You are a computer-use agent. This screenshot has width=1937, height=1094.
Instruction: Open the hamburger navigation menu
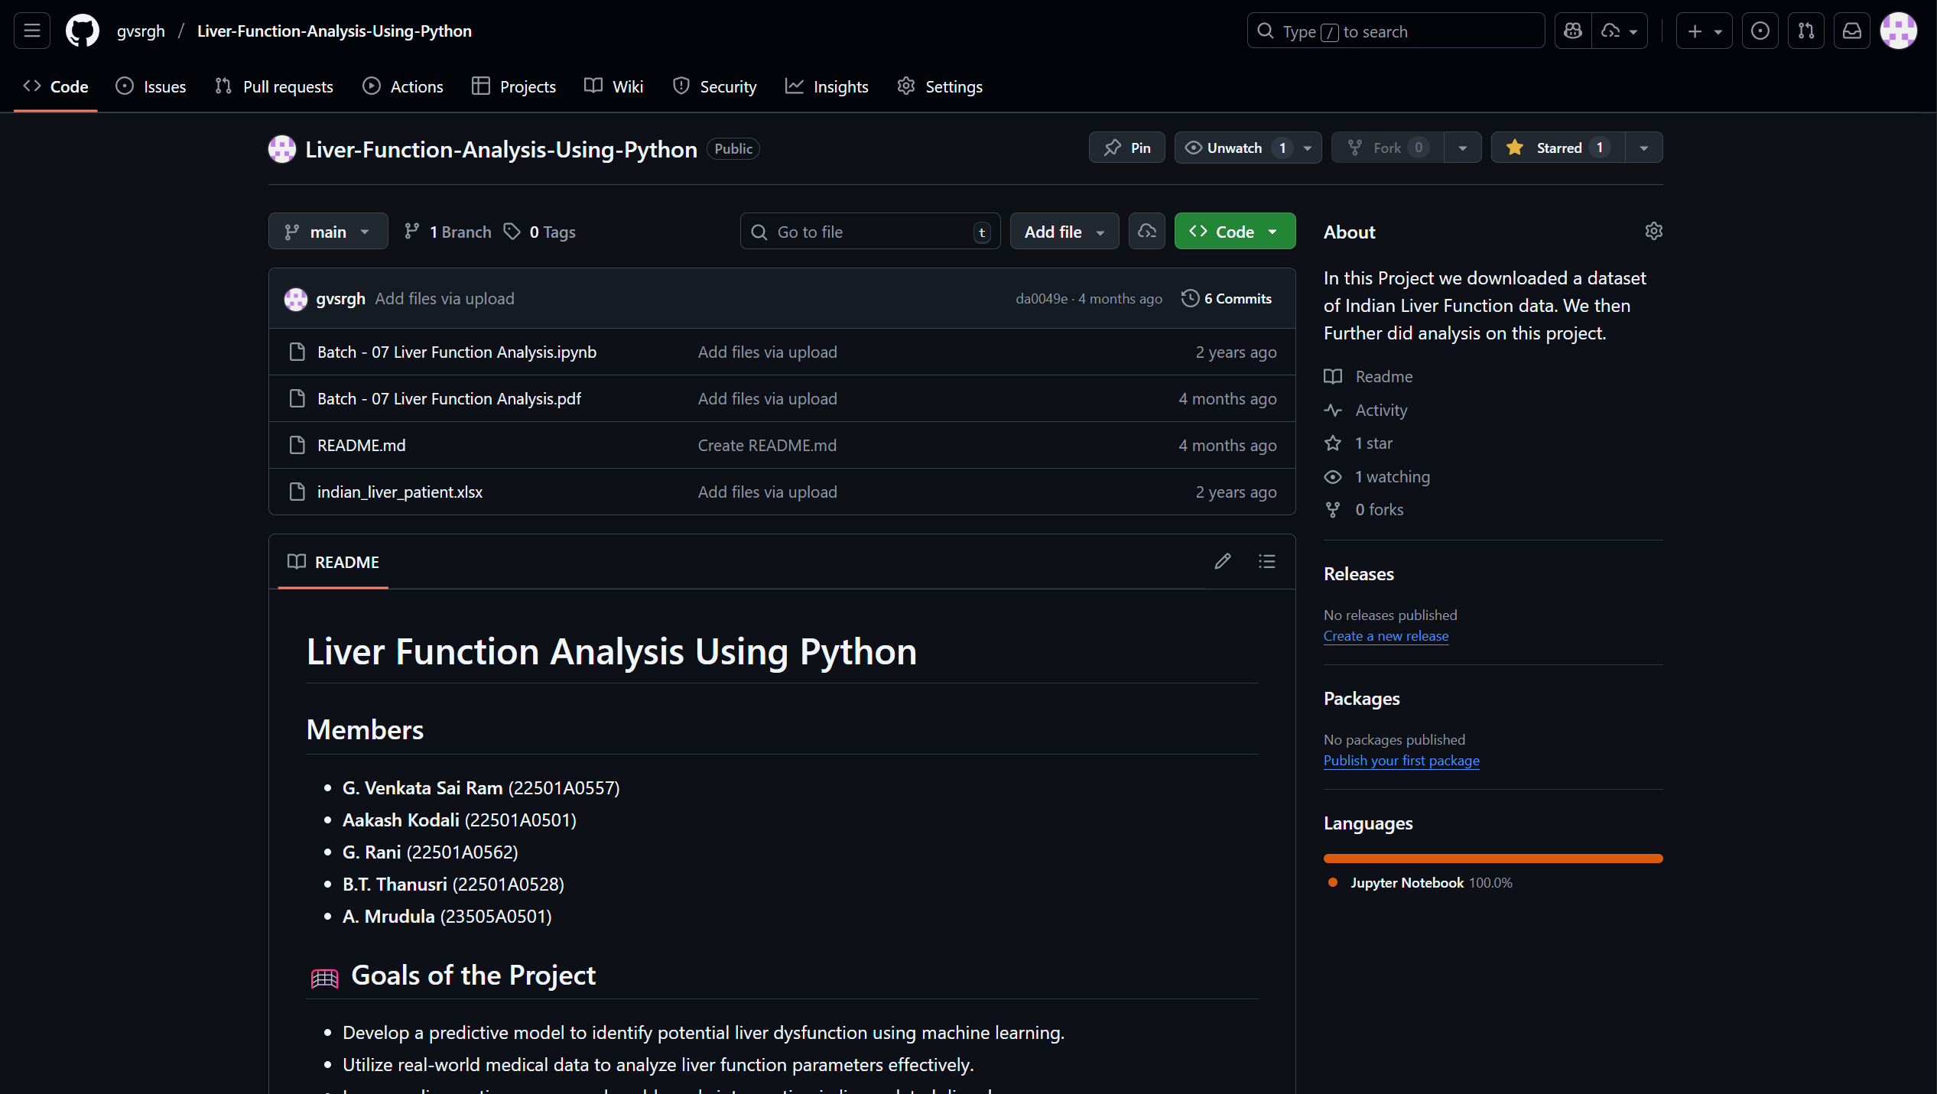[x=32, y=31]
